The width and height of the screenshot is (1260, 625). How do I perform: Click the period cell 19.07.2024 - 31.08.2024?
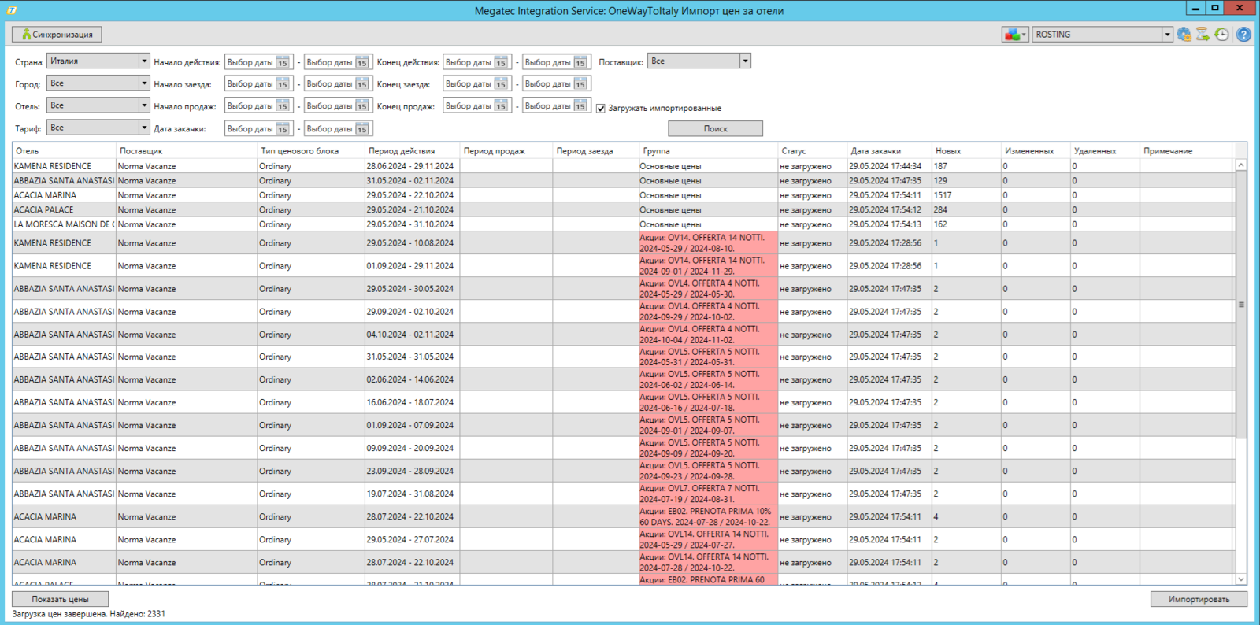[x=411, y=494]
